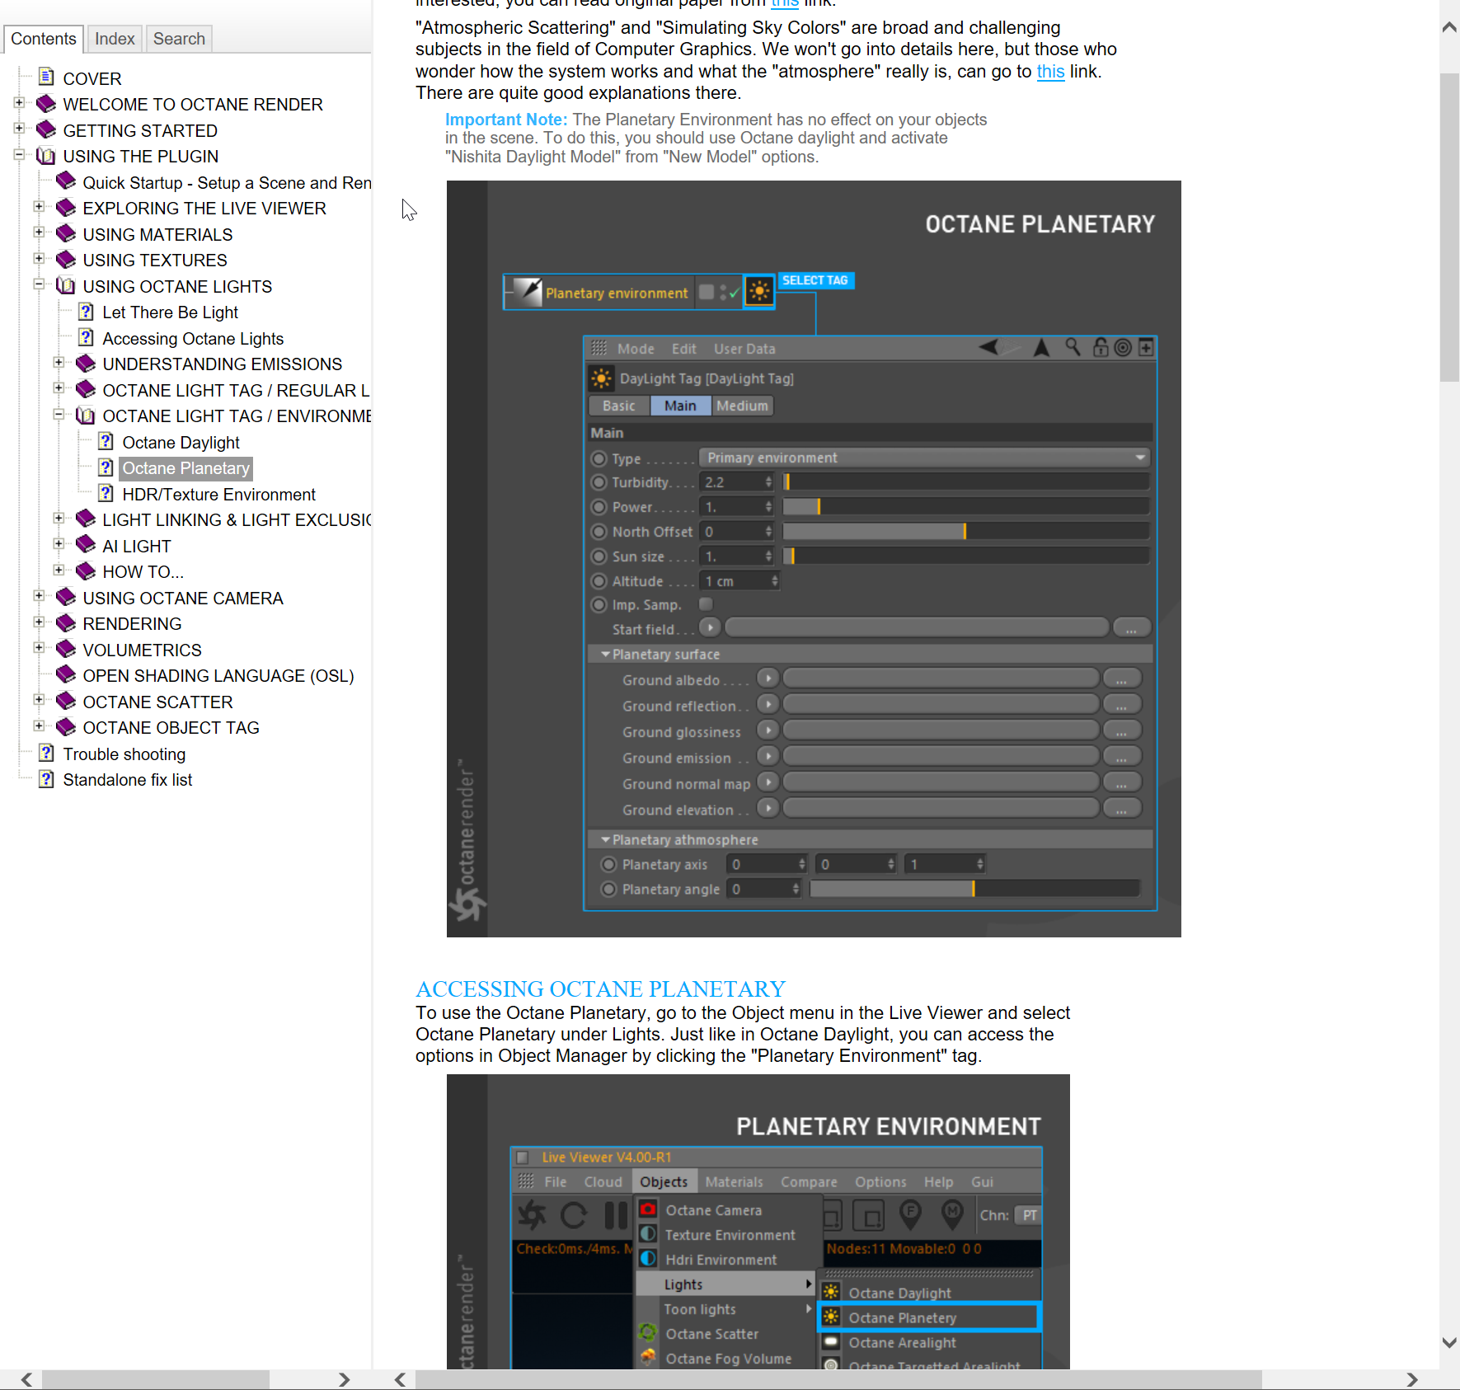This screenshot has height=1390, width=1460.
Task: Switch to the Search tab
Action: tap(179, 39)
